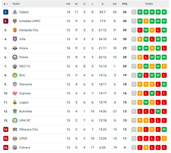
Task: Click Calvary's most recent red L badge
Action: pyautogui.click(x=164, y=147)
